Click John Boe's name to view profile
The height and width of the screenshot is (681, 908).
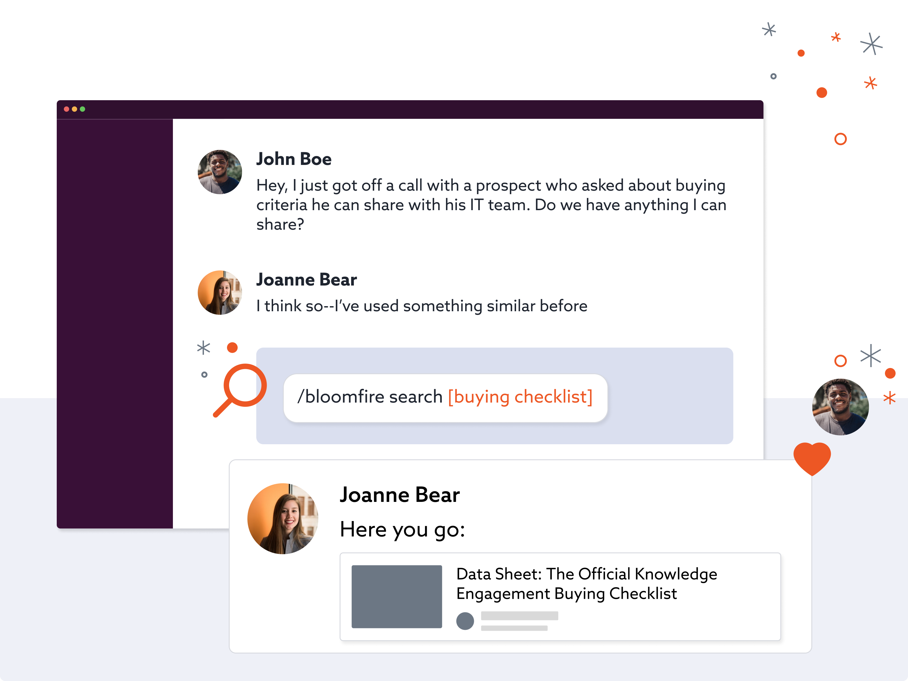click(x=294, y=159)
